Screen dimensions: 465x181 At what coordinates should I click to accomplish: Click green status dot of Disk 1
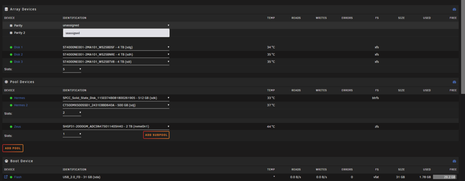tap(11, 47)
